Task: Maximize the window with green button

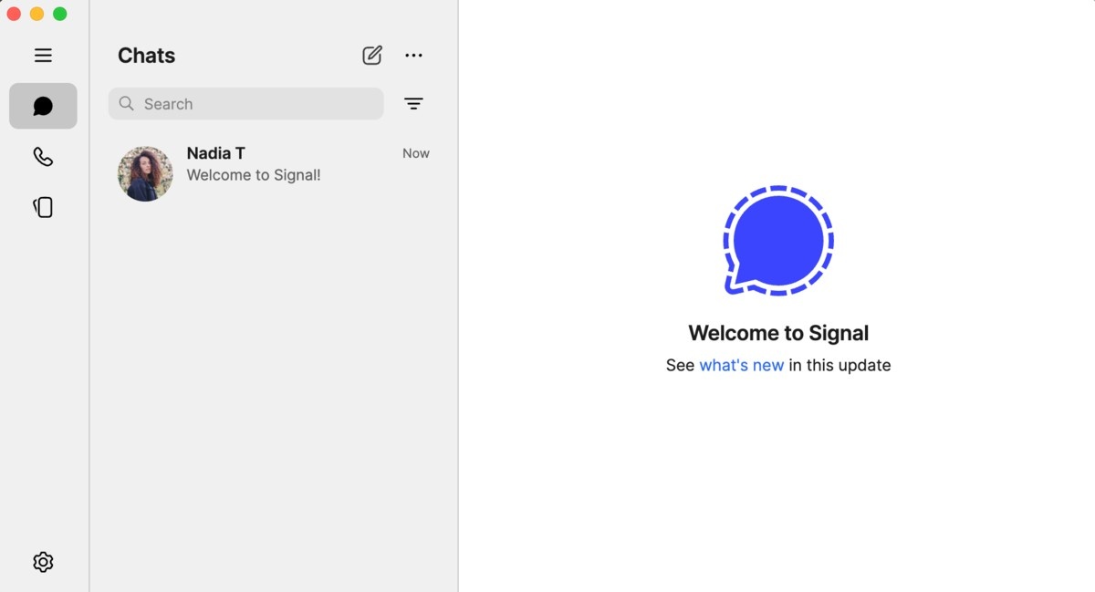Action: pyautogui.click(x=60, y=14)
